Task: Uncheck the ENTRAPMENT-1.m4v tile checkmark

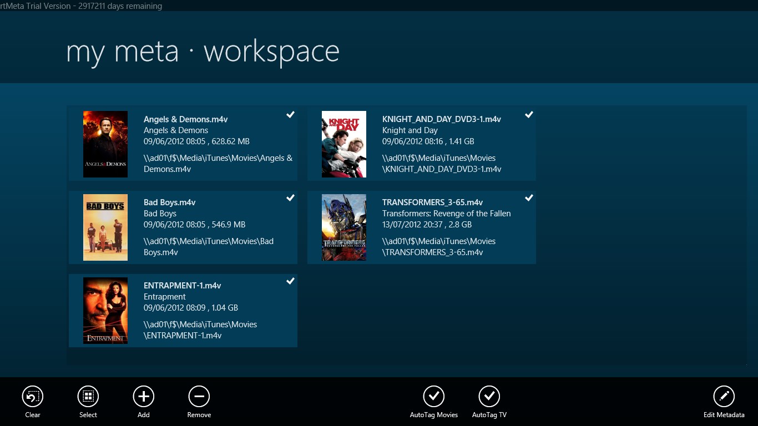Action: pos(290,281)
